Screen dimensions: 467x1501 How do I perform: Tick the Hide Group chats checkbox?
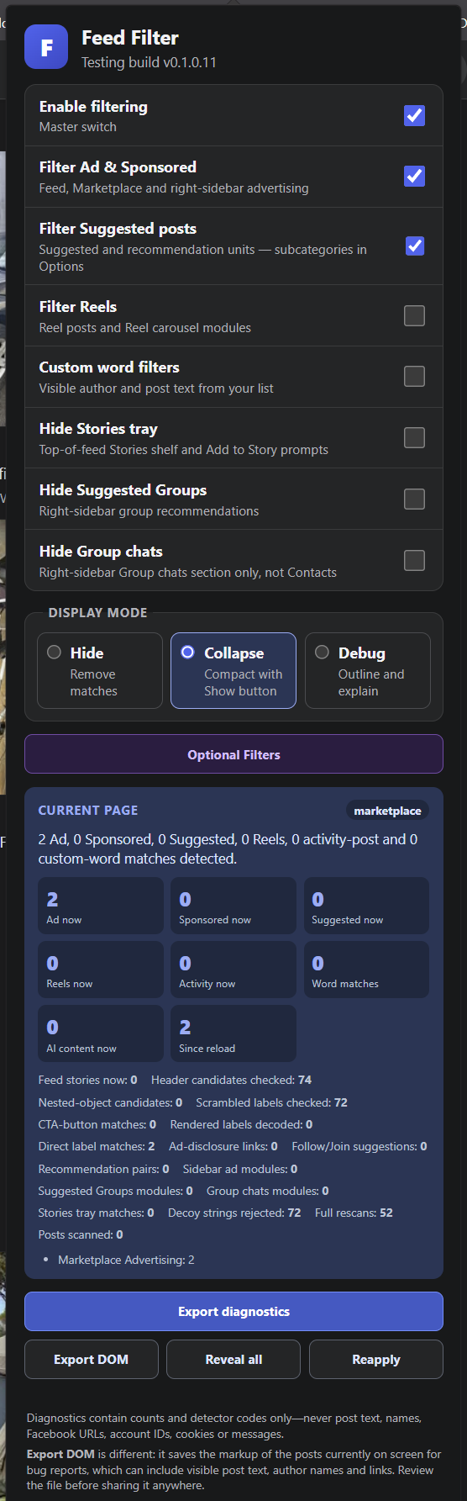[x=414, y=560]
